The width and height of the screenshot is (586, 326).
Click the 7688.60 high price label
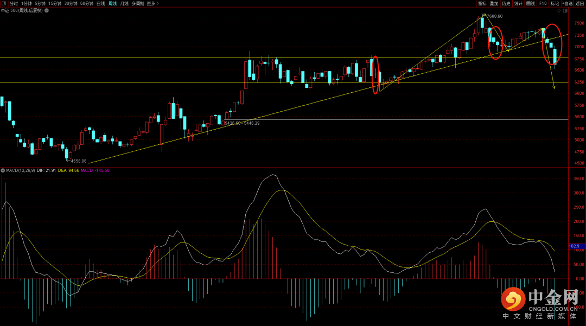[495, 16]
